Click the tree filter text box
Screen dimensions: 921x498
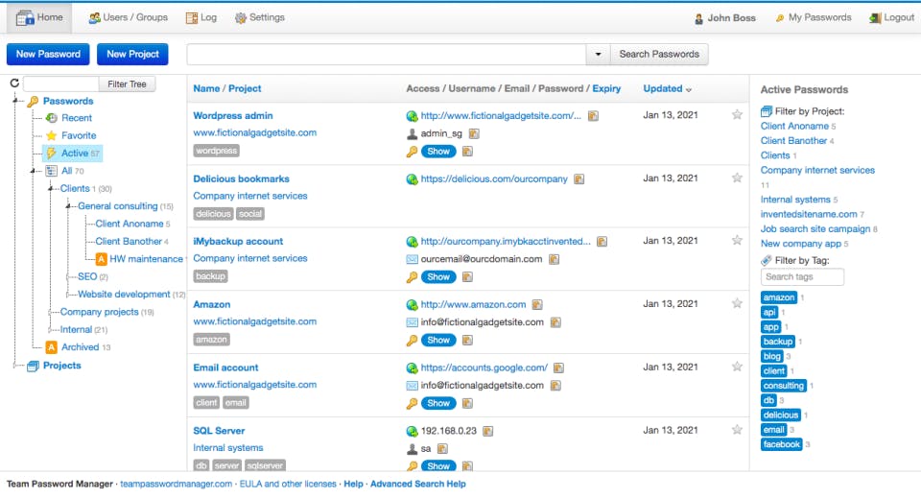61,84
